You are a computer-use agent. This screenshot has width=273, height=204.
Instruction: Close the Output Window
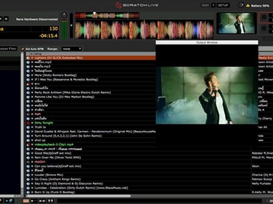tap(158, 42)
